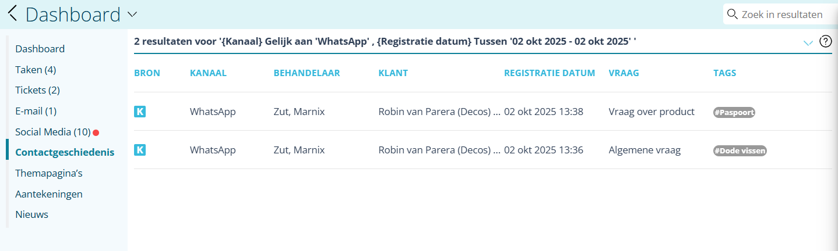The height and width of the screenshot is (251, 838).
Task: Open the Dashboard title dropdown chevron
Action: click(x=132, y=14)
